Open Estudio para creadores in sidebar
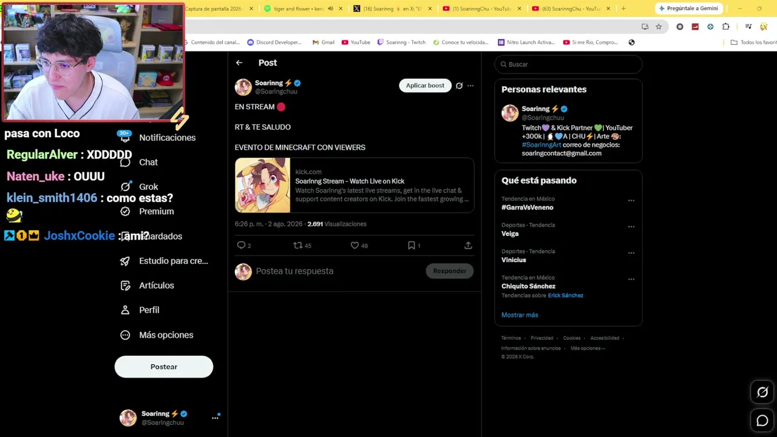 (x=165, y=261)
